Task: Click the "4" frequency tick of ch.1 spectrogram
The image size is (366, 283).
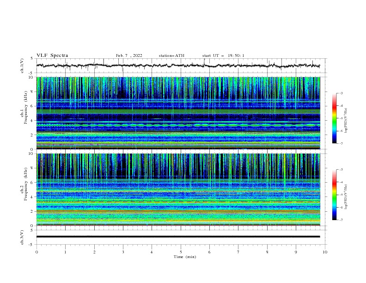Action: coord(33,121)
